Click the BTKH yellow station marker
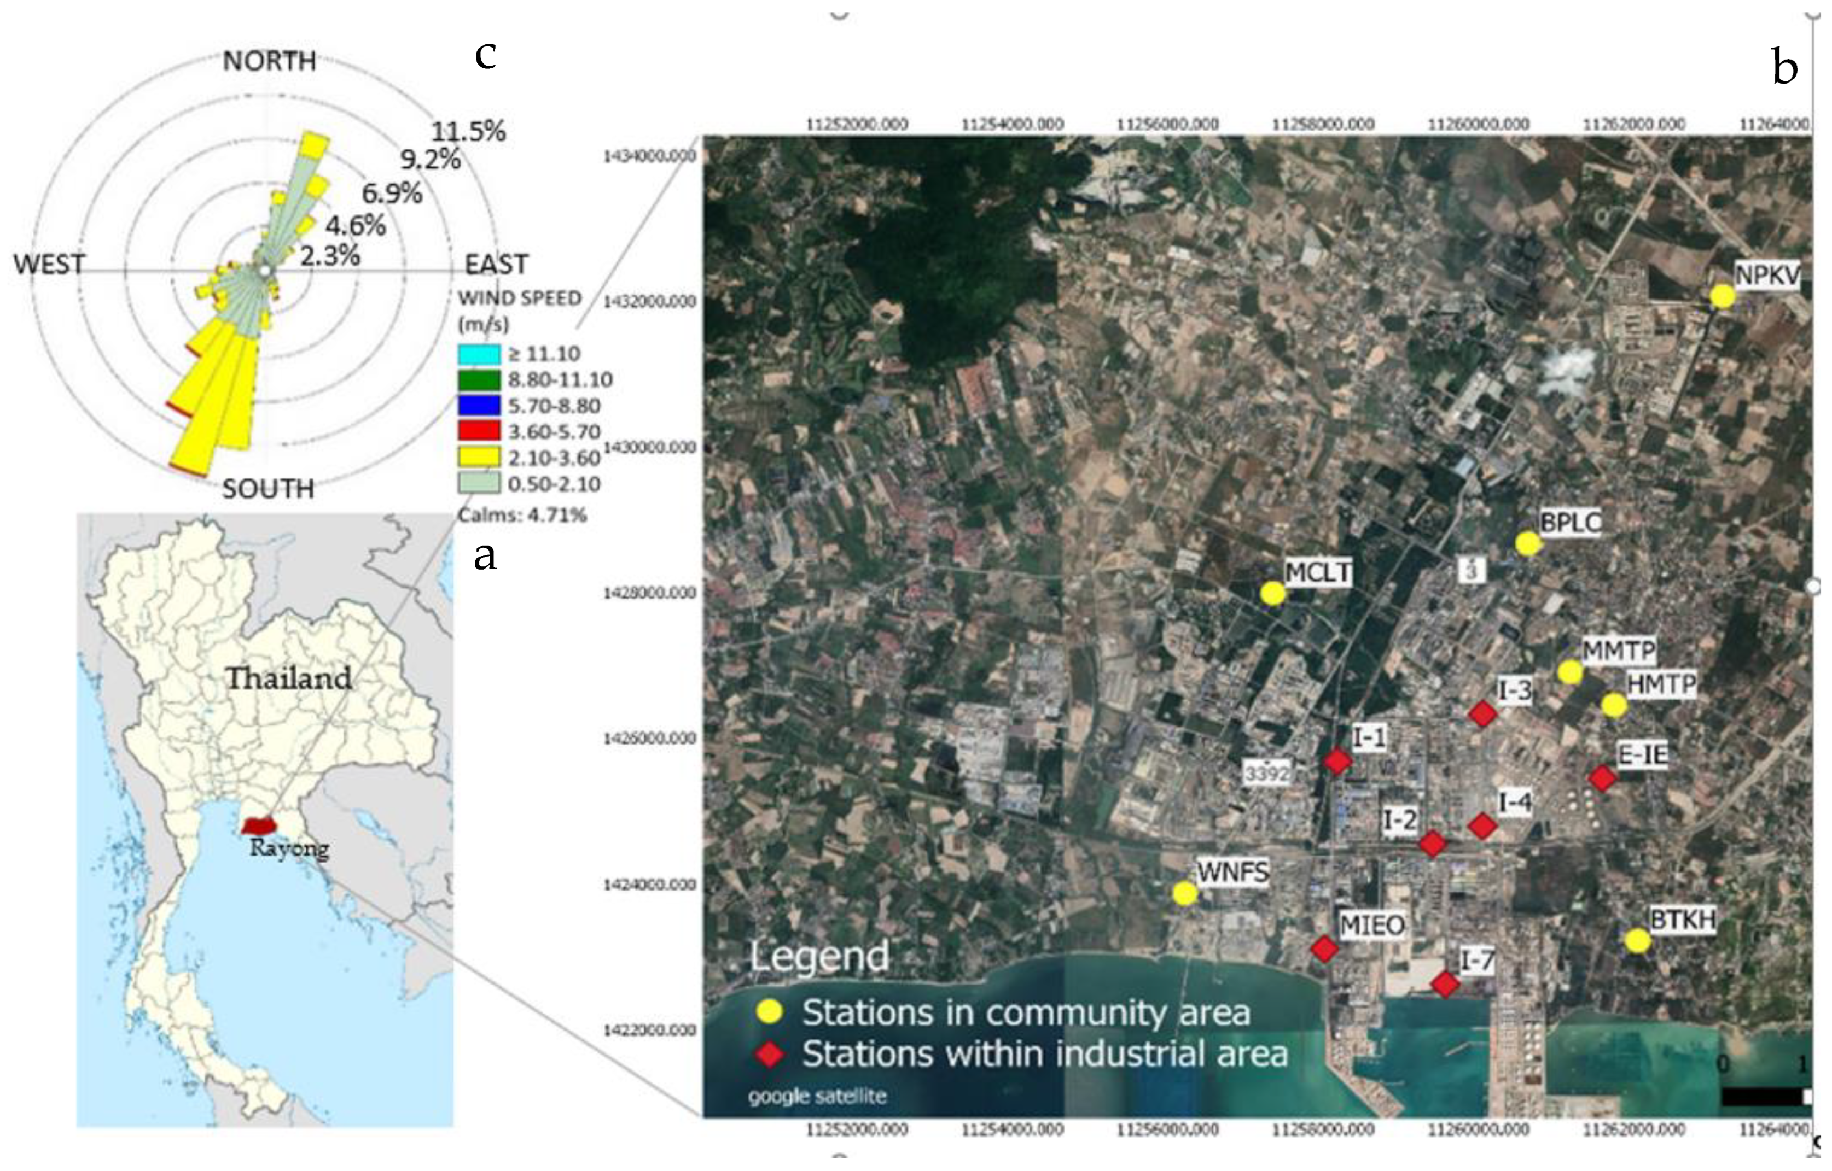 click(1638, 941)
